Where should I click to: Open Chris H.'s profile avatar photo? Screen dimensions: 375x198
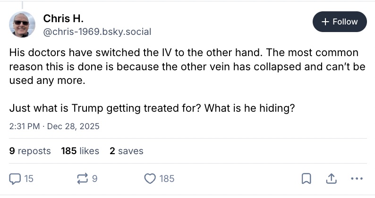(x=22, y=25)
